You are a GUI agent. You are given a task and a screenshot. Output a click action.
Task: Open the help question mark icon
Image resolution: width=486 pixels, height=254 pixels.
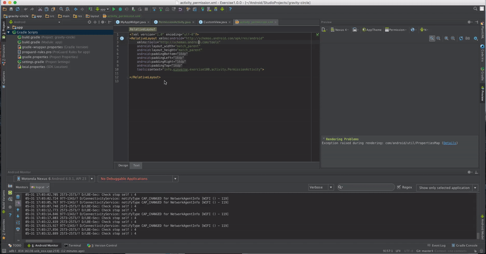[x=230, y=9]
